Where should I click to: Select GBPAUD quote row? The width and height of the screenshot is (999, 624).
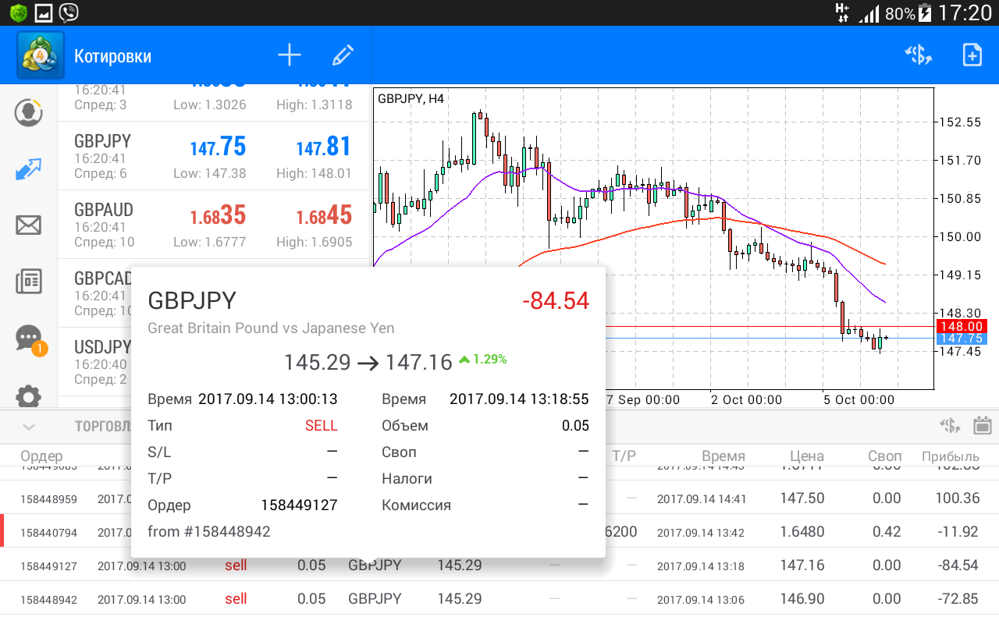point(213,224)
